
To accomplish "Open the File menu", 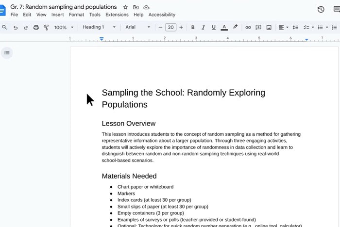I will click(x=14, y=15).
